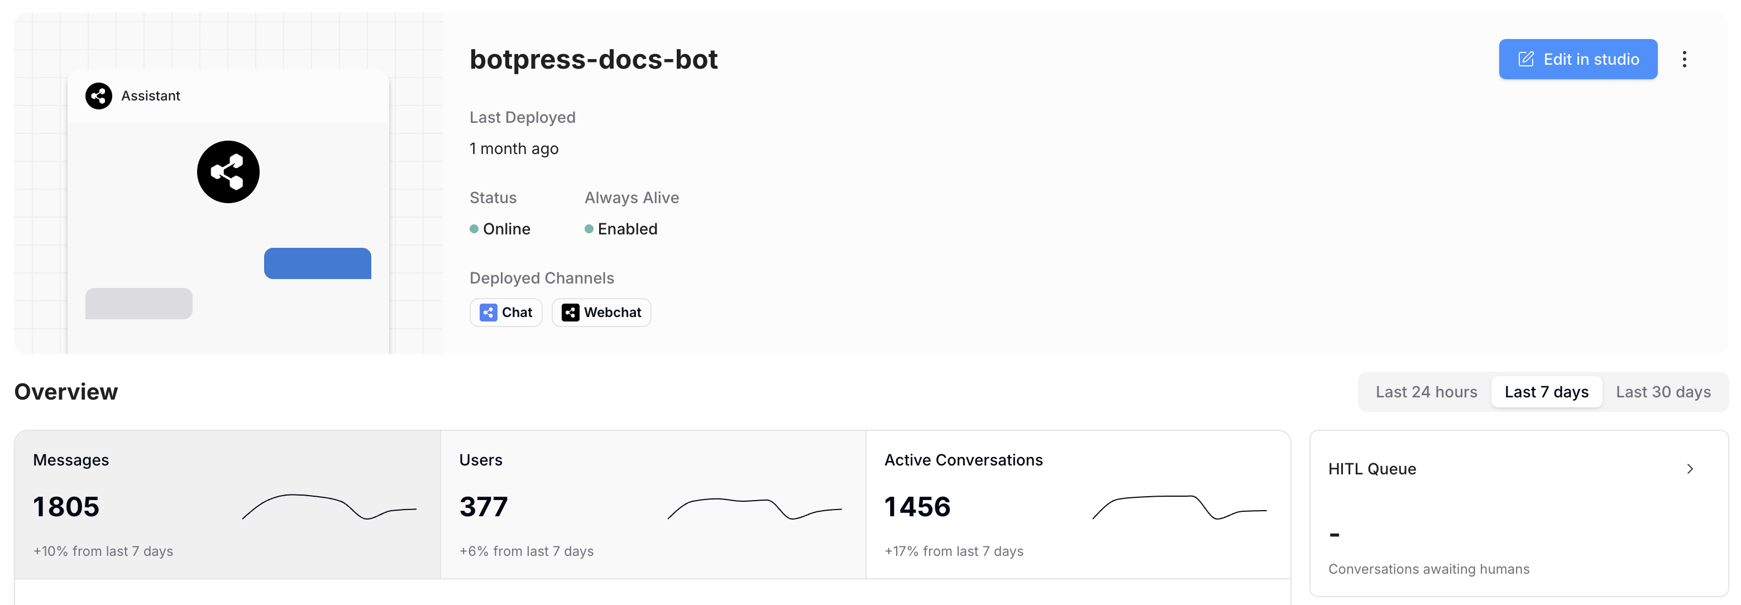Expand the HITL Queue chevron arrow
1741x605 pixels.
pyautogui.click(x=1689, y=469)
